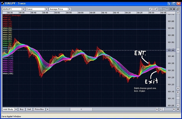Screen dimensions: 182x119
Task: Click the WMA (114) legend entry
Action: pos(8,58)
